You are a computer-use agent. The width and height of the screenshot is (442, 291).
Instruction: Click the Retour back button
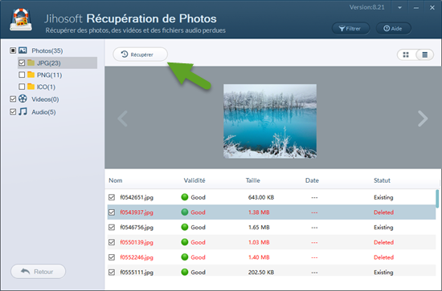38,272
